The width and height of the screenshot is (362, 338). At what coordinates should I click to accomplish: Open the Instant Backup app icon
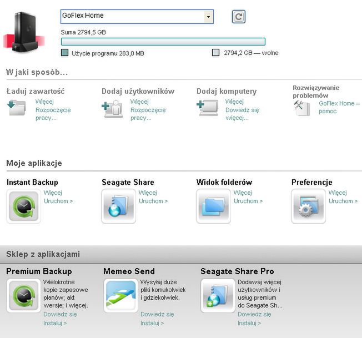click(23, 206)
